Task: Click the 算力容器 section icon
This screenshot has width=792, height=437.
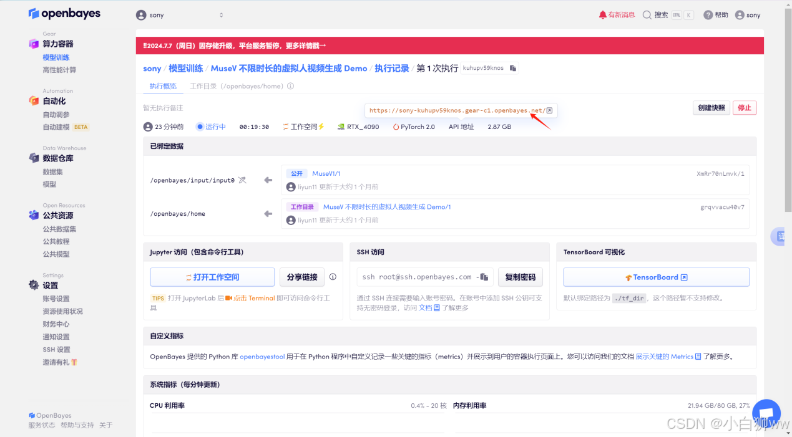Action: click(x=34, y=44)
